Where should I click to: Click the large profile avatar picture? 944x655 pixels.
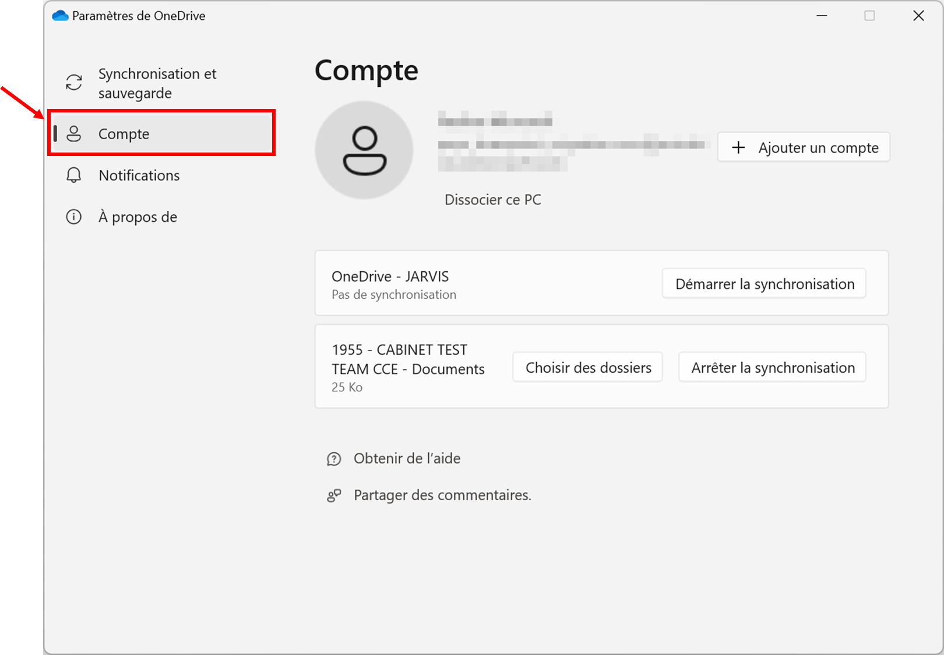click(x=364, y=150)
